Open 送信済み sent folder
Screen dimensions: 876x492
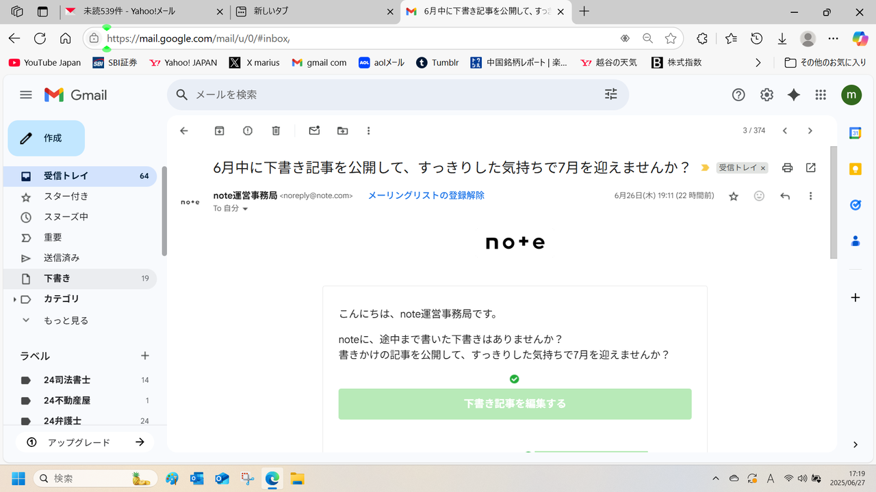tap(80, 258)
